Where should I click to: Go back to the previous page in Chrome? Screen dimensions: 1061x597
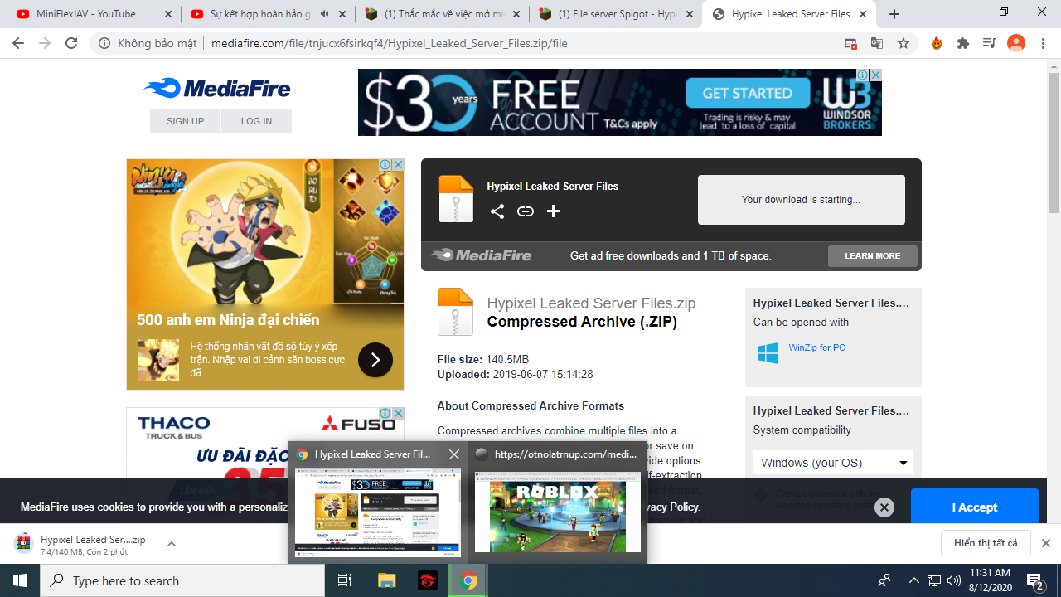[18, 43]
